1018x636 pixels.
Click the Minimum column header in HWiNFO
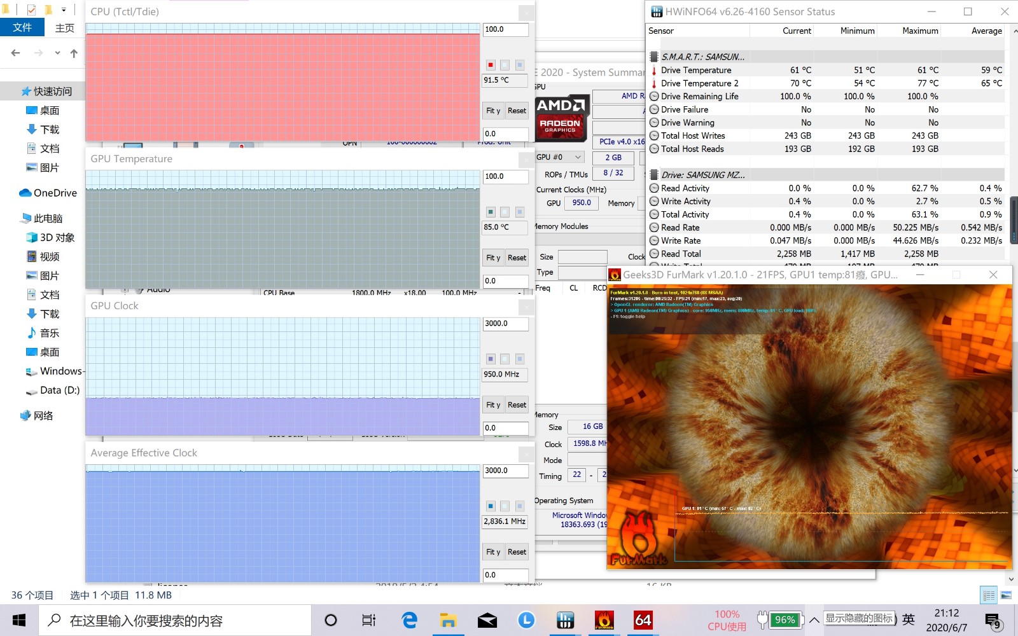[x=857, y=31]
